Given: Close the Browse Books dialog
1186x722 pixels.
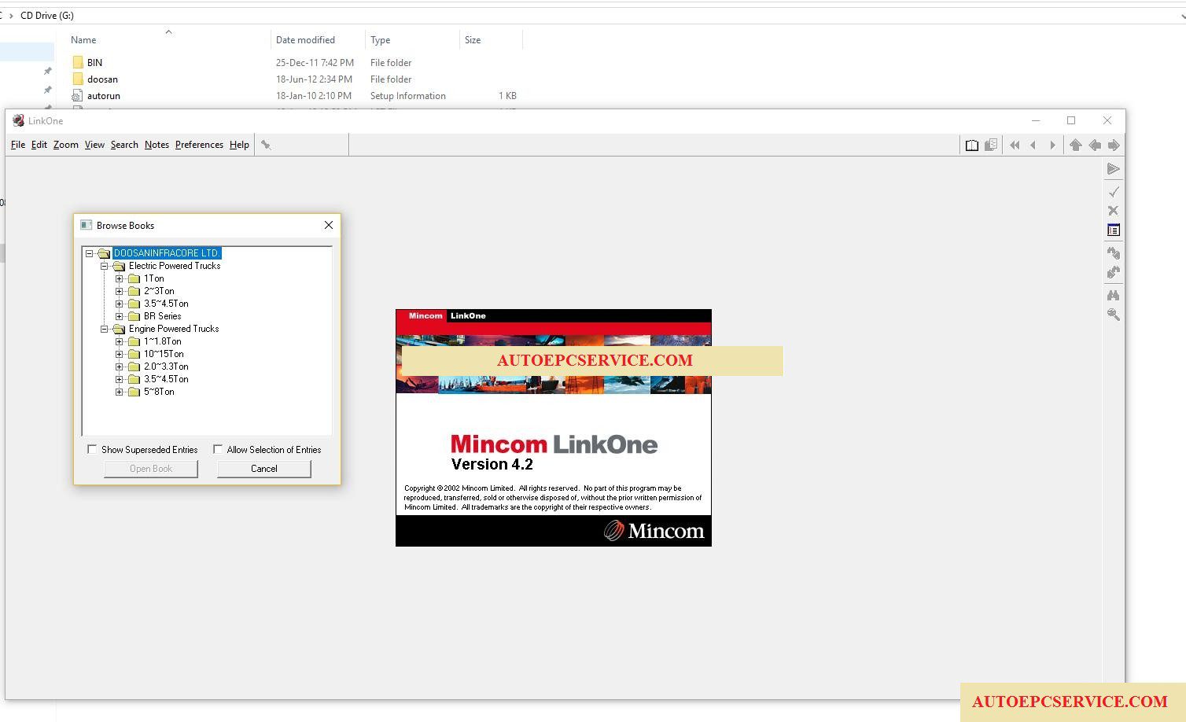Looking at the screenshot, I should (329, 225).
